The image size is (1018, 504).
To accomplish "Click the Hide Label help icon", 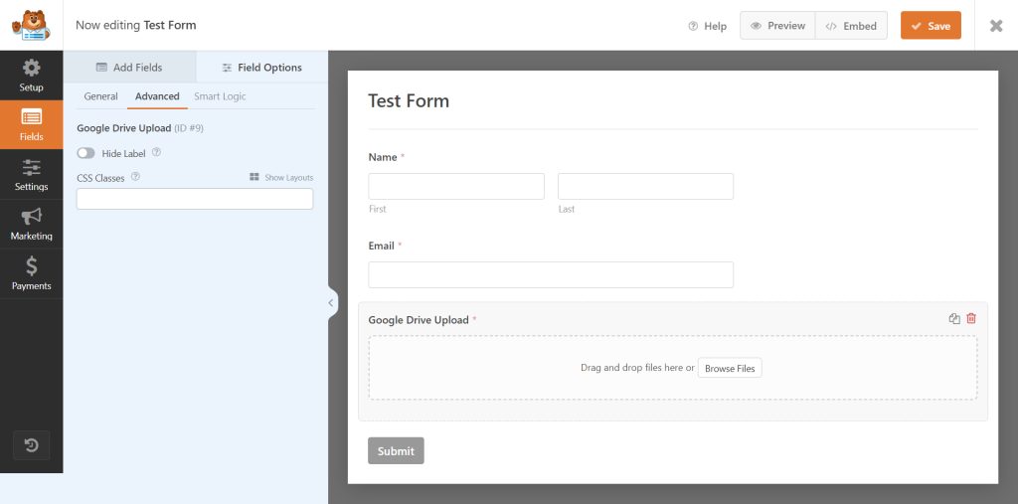I will pyautogui.click(x=156, y=153).
